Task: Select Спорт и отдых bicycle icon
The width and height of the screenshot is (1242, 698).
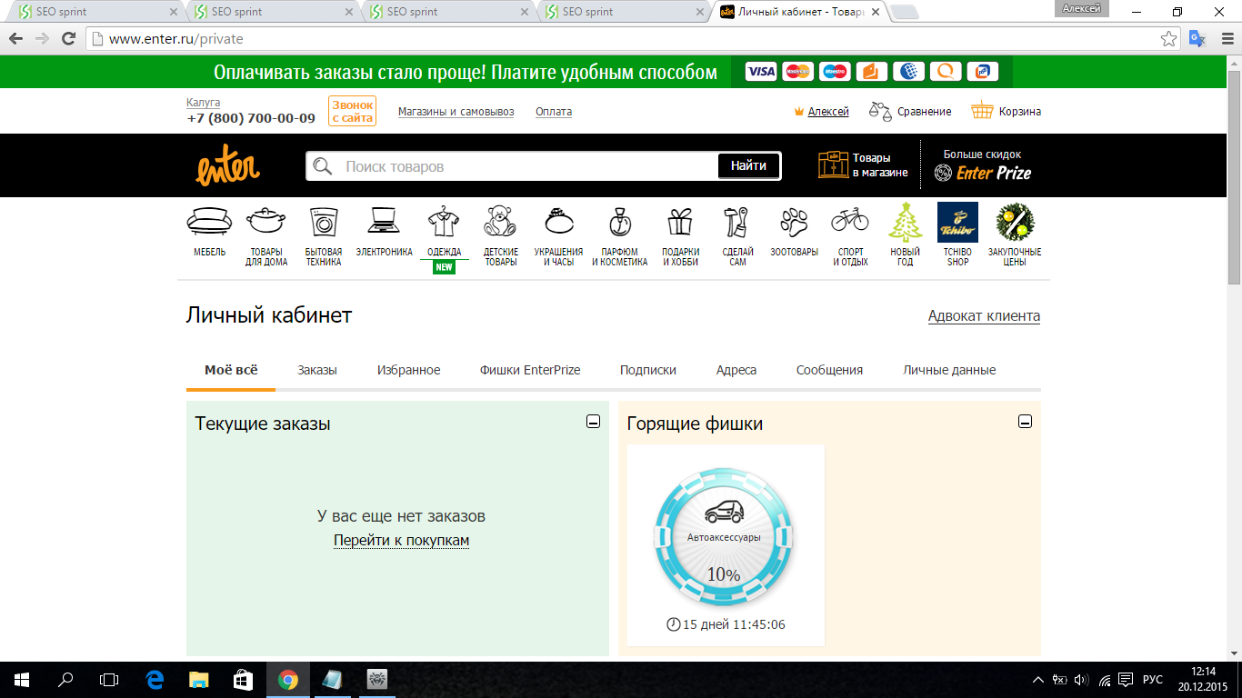Action: (x=850, y=220)
